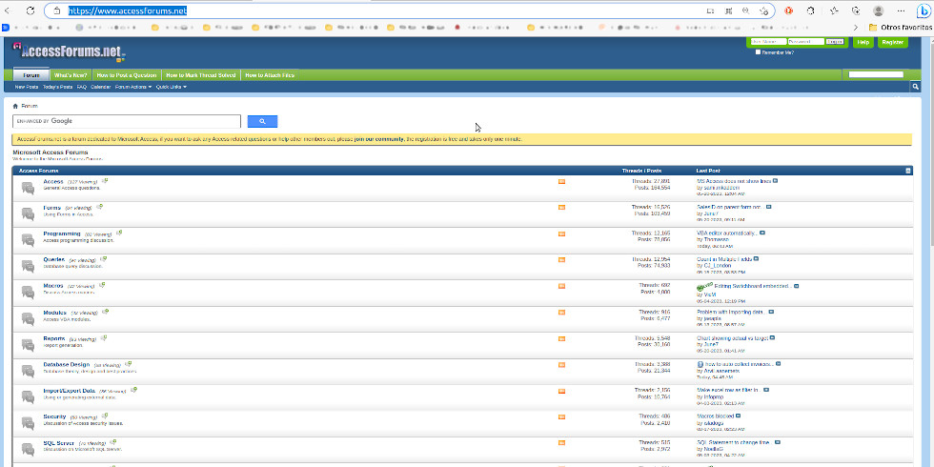Click the Reports forum speech-bubble icon
The height and width of the screenshot is (467, 934).
point(28,344)
